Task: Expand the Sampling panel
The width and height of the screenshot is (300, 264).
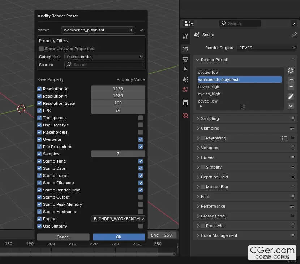Action: click(x=210, y=118)
